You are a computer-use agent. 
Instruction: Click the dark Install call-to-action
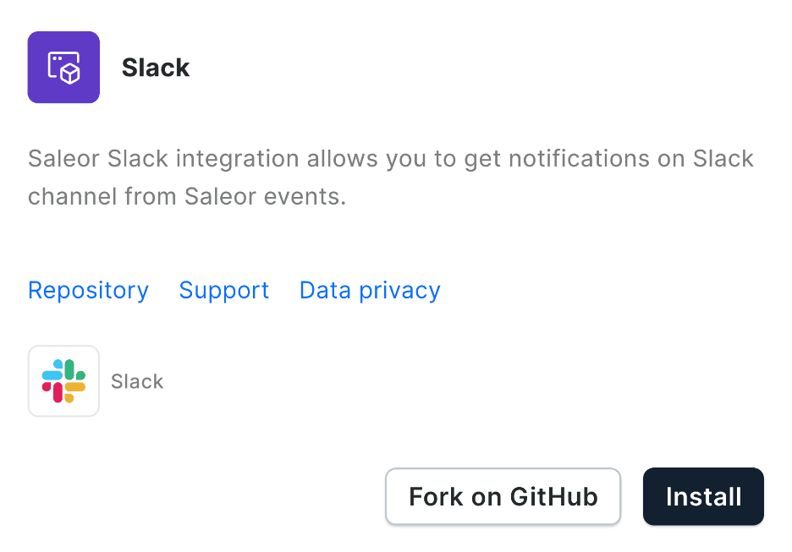703,496
